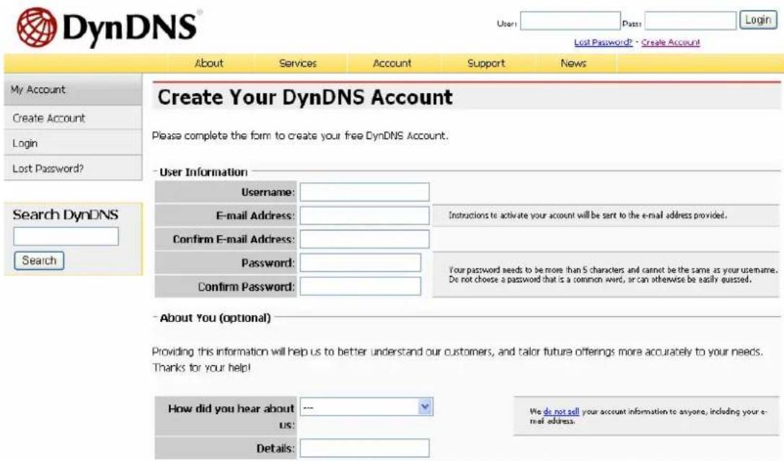Click the Search button

coord(39,261)
